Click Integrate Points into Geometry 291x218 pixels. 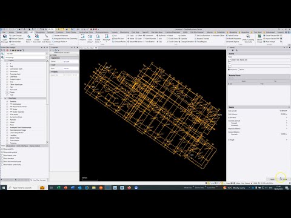click(x=65, y=39)
